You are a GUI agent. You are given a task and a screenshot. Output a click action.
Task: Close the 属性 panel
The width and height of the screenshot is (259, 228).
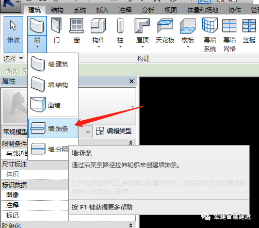coord(132,82)
